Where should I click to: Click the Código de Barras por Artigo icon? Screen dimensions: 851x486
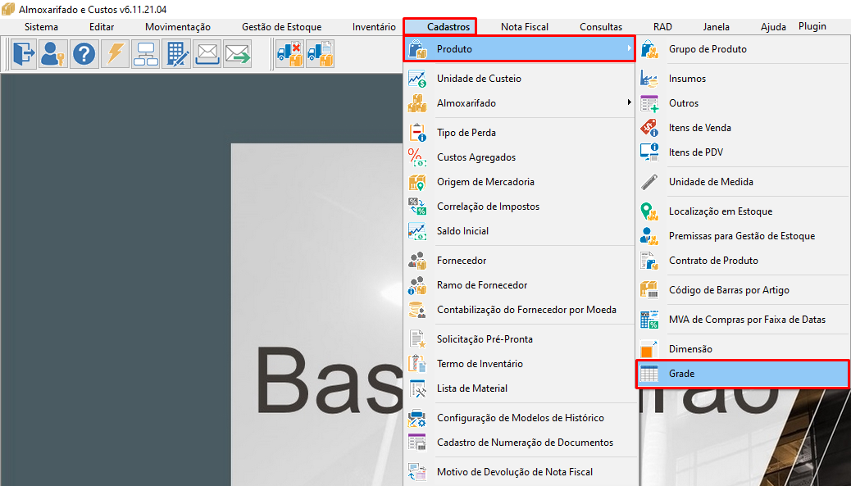click(x=649, y=290)
